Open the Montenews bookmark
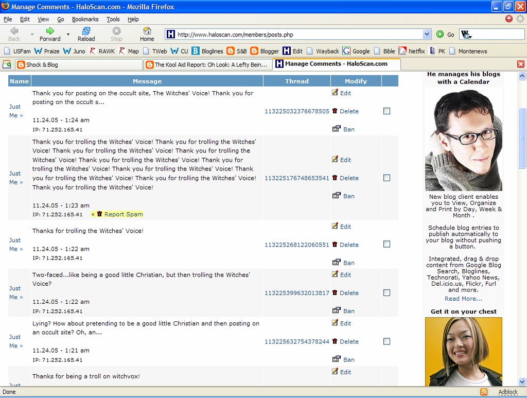 click(468, 51)
